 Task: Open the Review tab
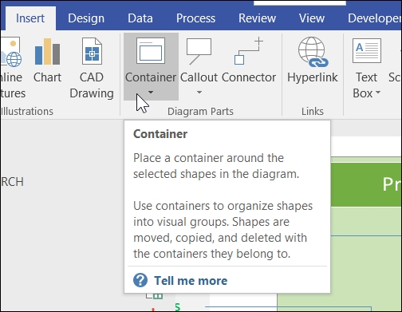[x=257, y=18]
